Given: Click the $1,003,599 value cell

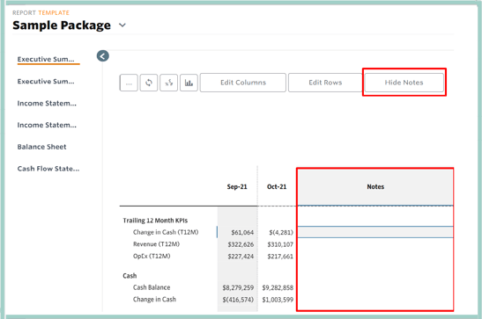Looking at the screenshot, I should point(278,300).
